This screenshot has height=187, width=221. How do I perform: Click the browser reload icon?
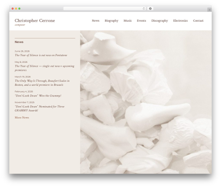[144, 9]
